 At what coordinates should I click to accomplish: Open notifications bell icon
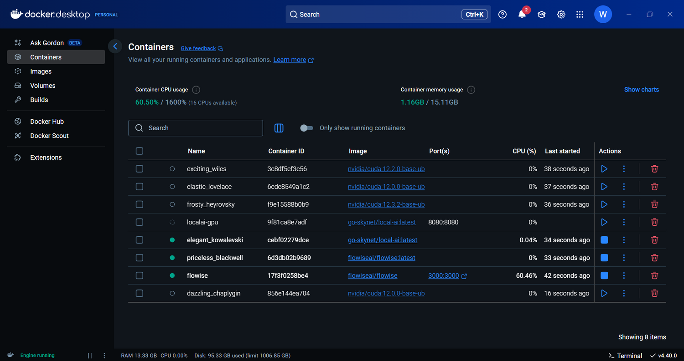click(522, 15)
